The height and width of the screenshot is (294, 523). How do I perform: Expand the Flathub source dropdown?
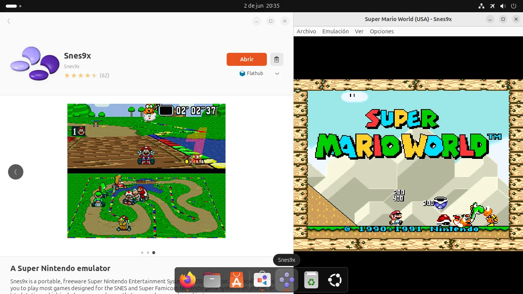click(x=277, y=73)
